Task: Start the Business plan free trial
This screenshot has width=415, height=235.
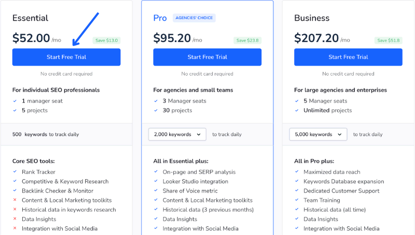Action: pyautogui.click(x=348, y=57)
